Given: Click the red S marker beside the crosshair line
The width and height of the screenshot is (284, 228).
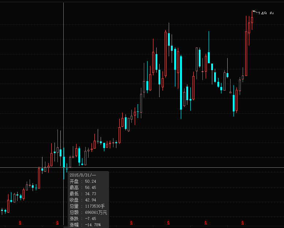Looking at the screenshot, I should click(57, 223).
